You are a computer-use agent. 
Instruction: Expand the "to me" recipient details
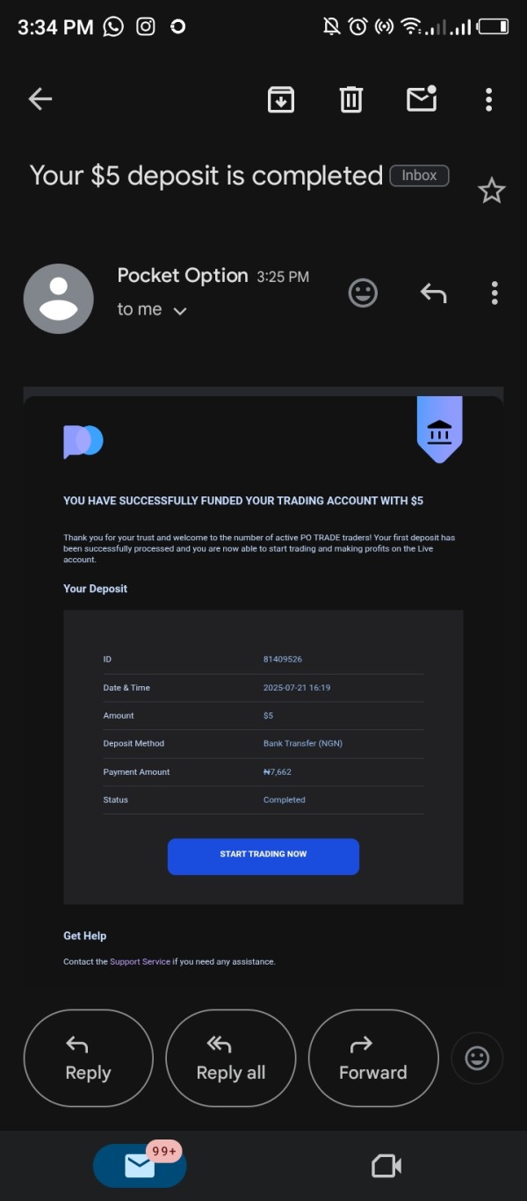pos(152,309)
